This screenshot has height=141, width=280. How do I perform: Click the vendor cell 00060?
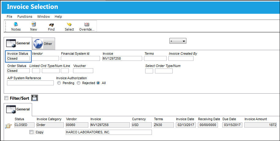(77, 125)
